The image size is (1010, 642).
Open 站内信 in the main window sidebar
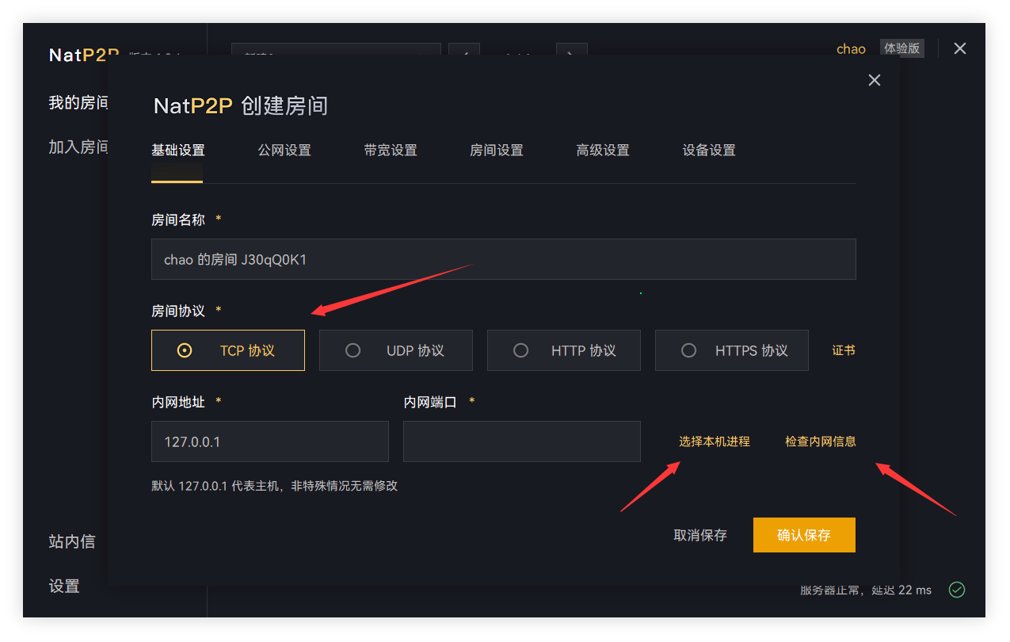pos(72,541)
